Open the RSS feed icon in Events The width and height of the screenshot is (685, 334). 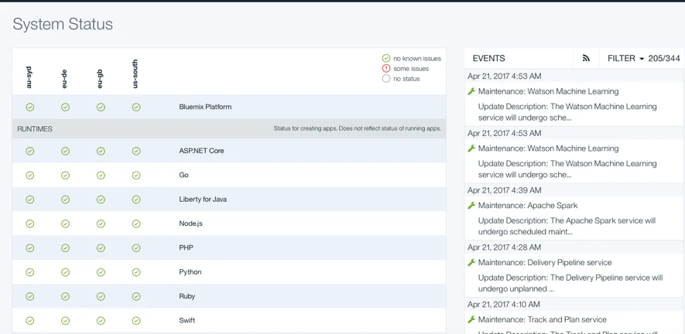586,58
